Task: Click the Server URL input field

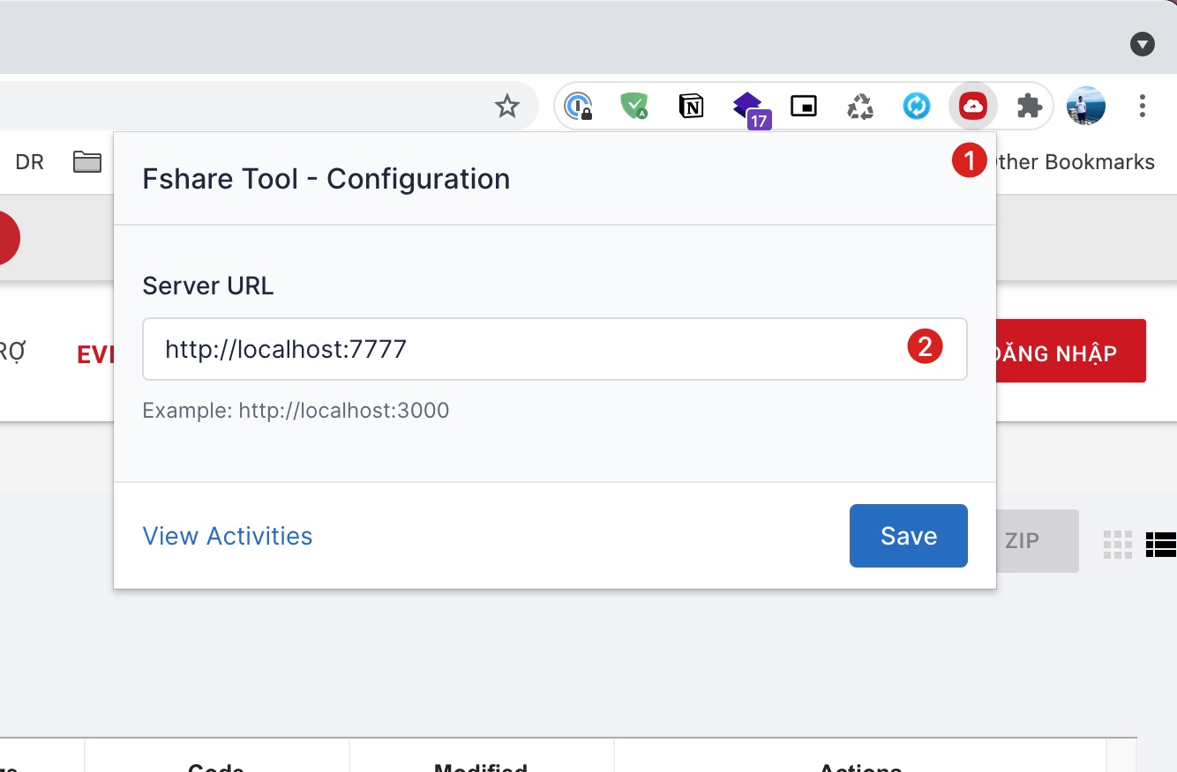Action: coord(555,349)
